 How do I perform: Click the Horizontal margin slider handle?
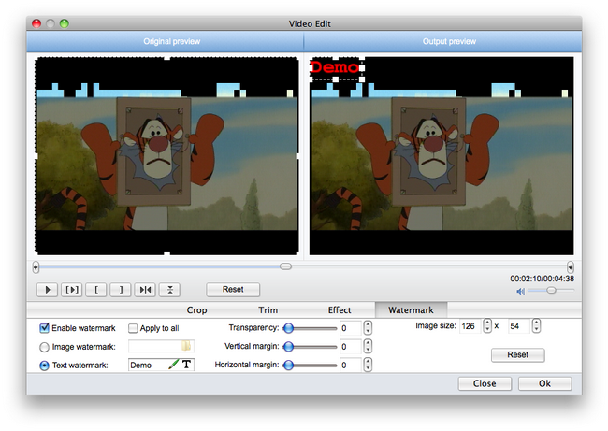click(x=288, y=366)
